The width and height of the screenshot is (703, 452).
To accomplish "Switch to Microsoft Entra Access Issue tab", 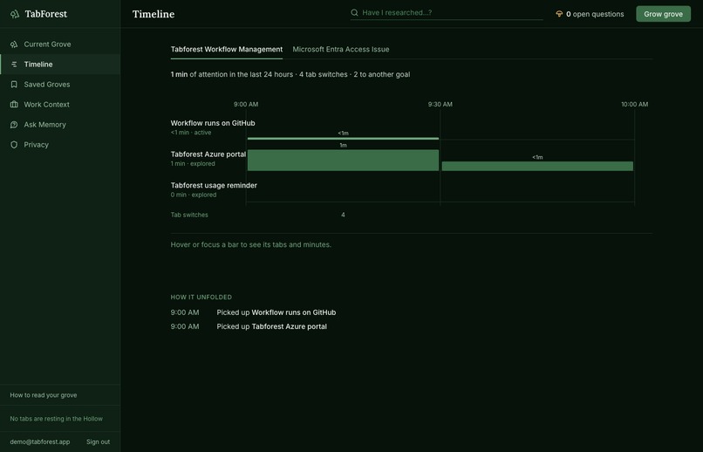I will pos(341,50).
